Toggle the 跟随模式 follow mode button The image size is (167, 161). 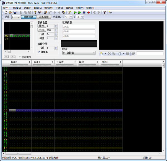tap(29, 17)
